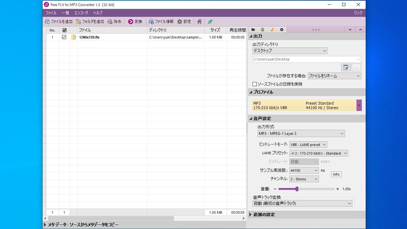Remove the selected file using 除去
The image size is (407, 229).
pos(114,22)
